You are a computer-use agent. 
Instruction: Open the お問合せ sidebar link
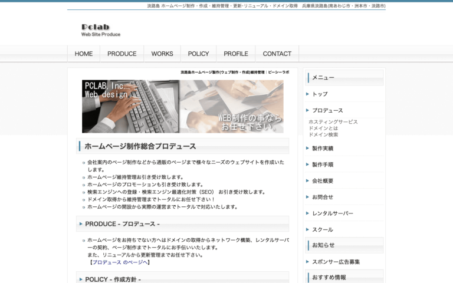[x=323, y=197]
